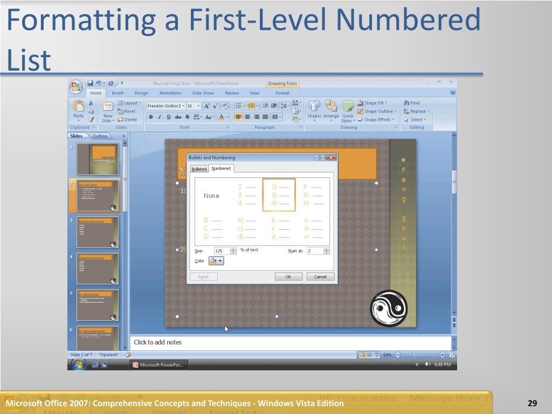Toggle Bold formatting

151,117
